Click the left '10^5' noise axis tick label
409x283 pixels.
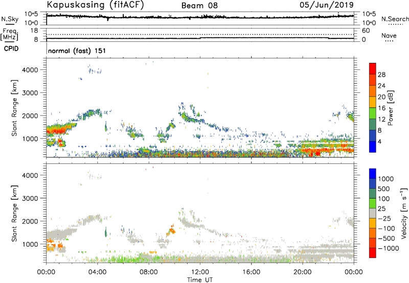point(31,14)
